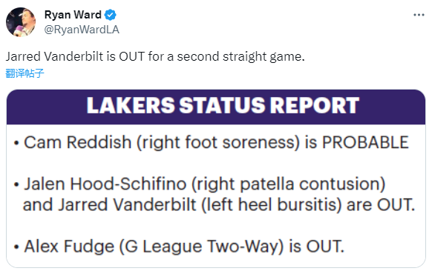
Task: Open the @RyanWardLA handle link
Action: [x=82, y=30]
